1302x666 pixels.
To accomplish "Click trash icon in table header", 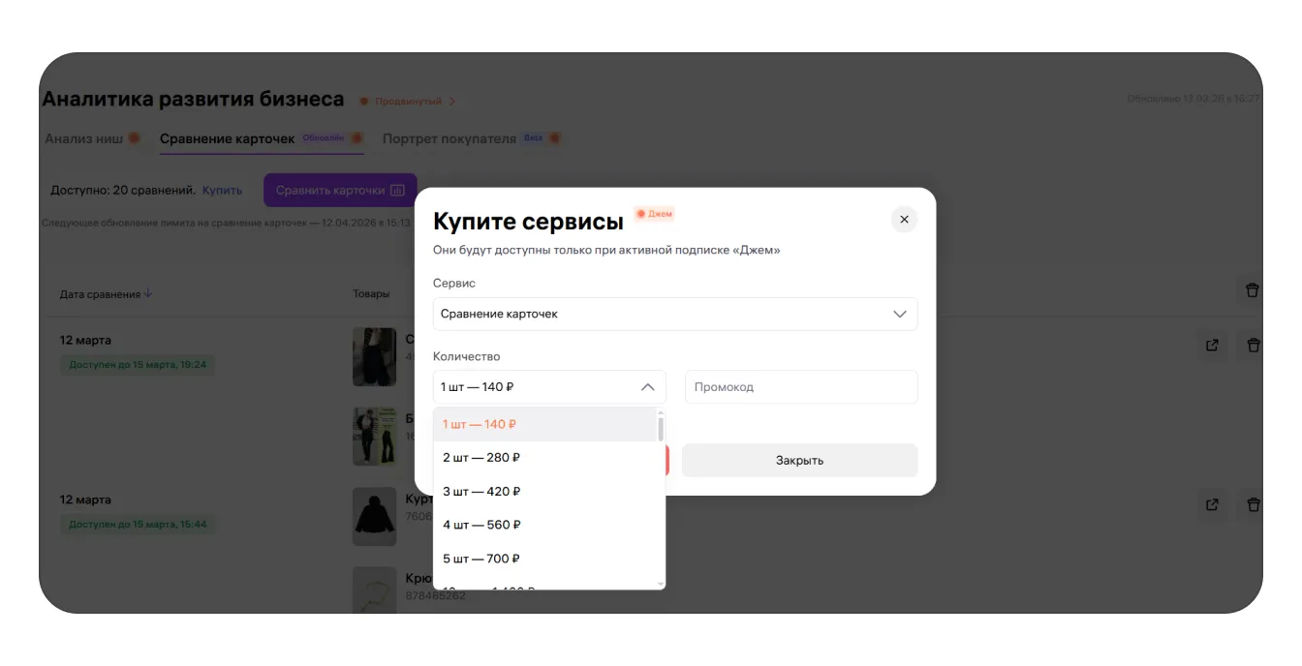I will pos(1252,290).
